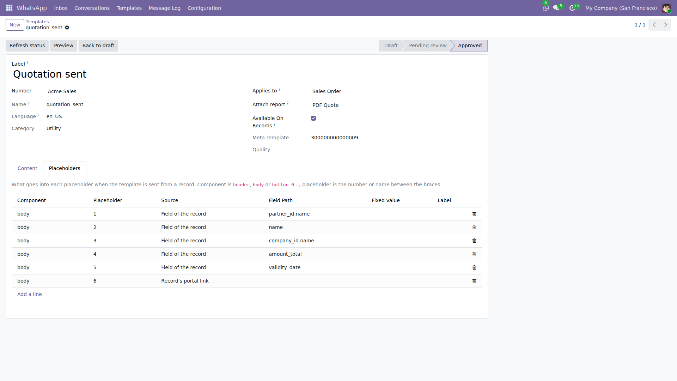The width and height of the screenshot is (677, 381).
Task: Open the Inbox menu
Action: click(61, 8)
